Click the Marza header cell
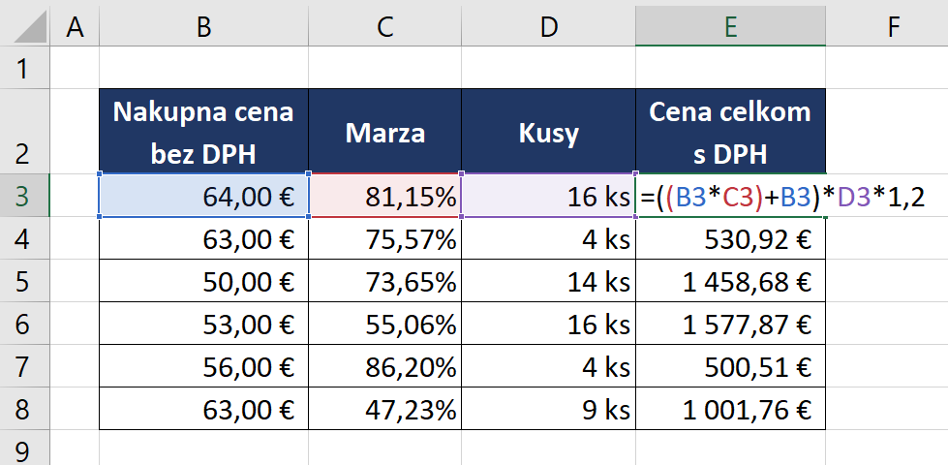Viewport: 948px width, 465px height. 384,132
